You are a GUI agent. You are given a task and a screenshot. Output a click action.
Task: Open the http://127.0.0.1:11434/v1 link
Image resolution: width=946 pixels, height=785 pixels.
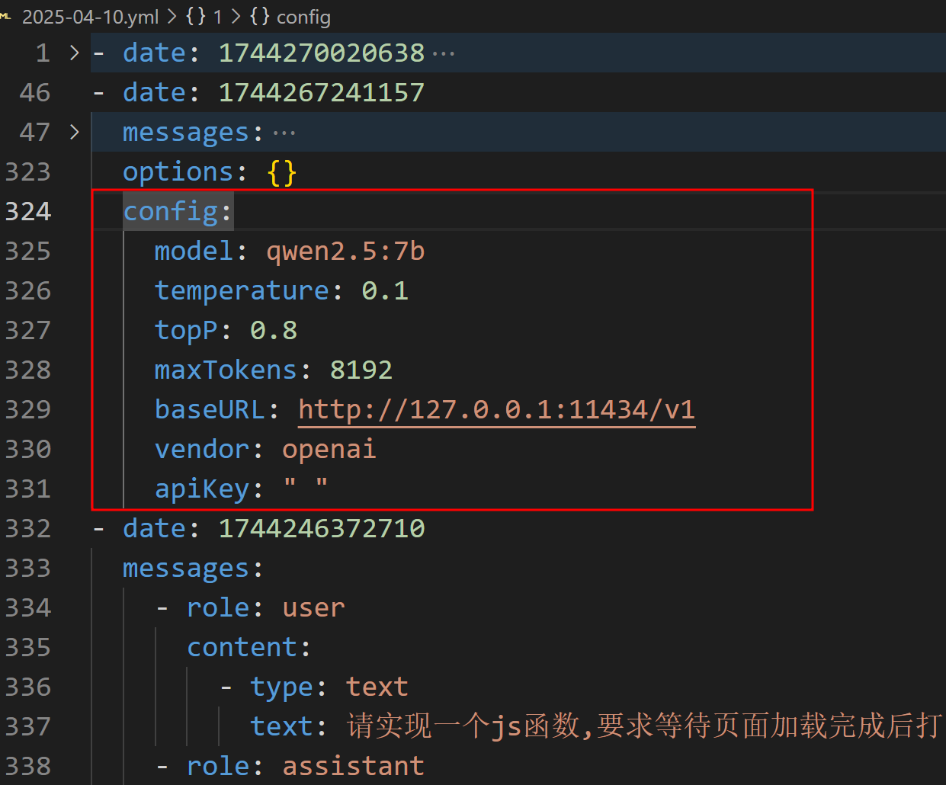[x=496, y=409]
